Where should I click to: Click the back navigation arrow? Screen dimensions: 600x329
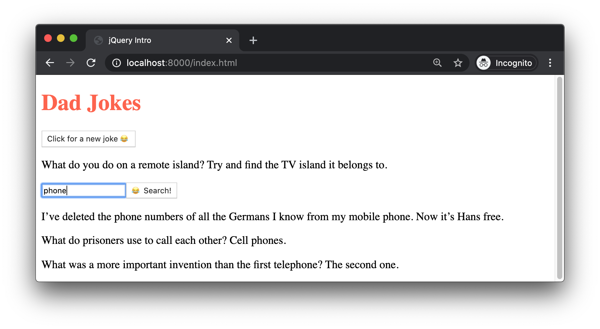pos(50,63)
